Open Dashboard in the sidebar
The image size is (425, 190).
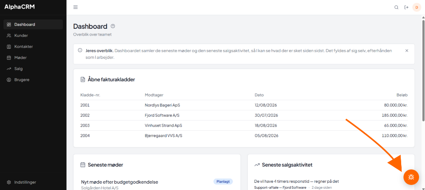click(33, 24)
